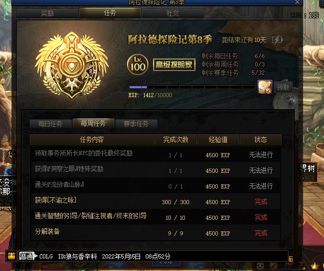Screen dimensions: 324x271
Task: Click the yellow frog emoji icon in chat bar
Action: 11,256
